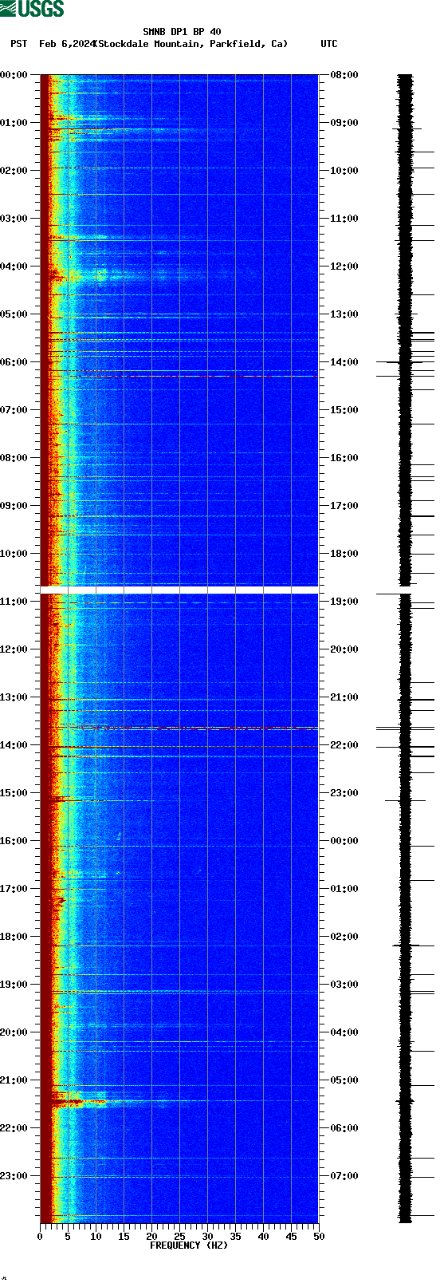
Task: Click the UTC axis label 20:00
Action: pyautogui.click(x=344, y=649)
